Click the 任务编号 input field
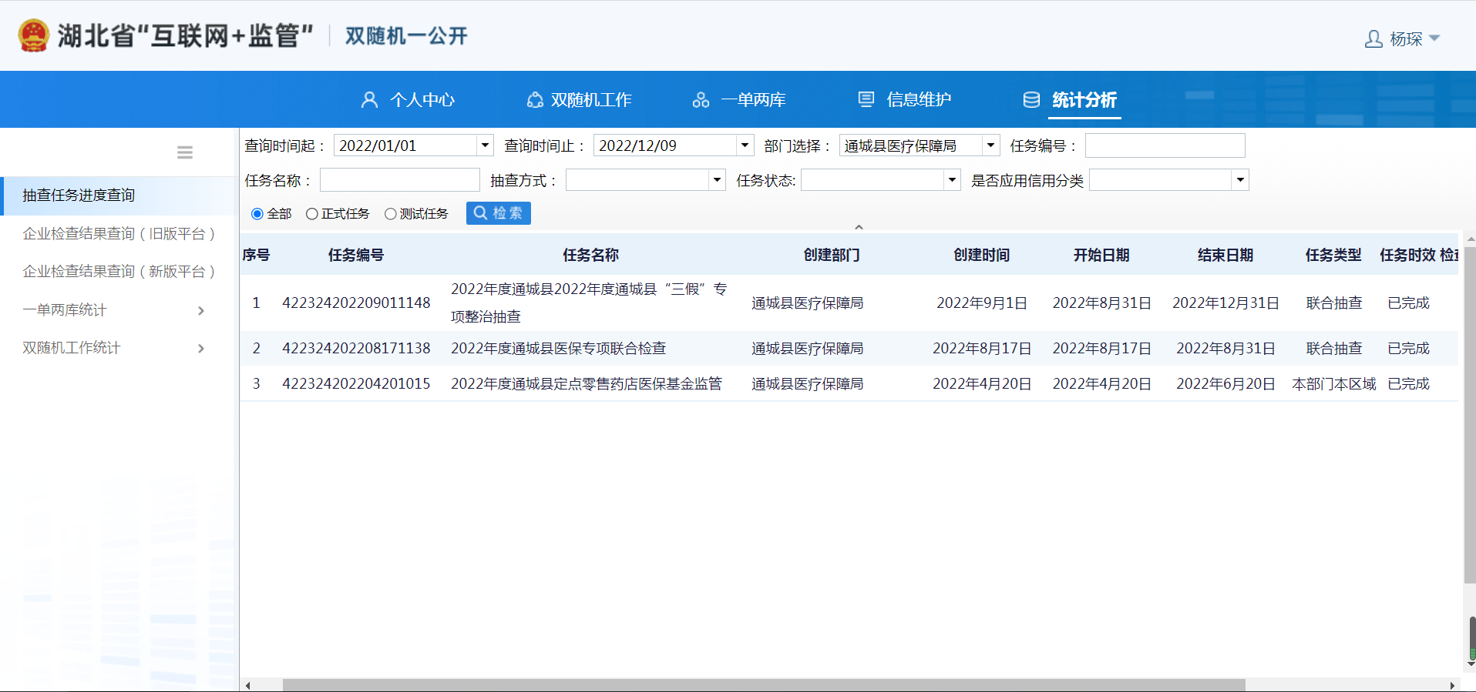Screen dimensions: 1476x692 (x=1165, y=145)
